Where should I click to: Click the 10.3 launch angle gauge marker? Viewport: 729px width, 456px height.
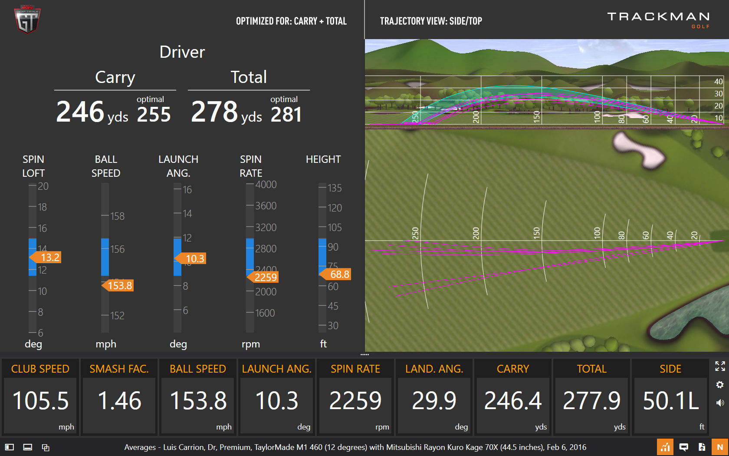point(190,258)
